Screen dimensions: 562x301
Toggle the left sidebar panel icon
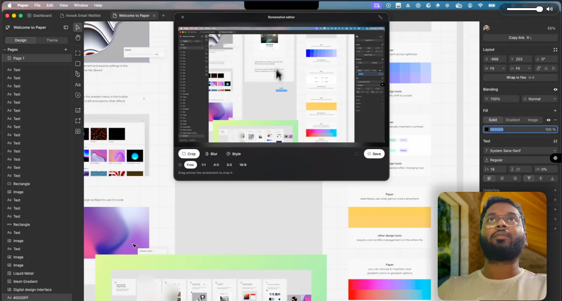point(66,27)
